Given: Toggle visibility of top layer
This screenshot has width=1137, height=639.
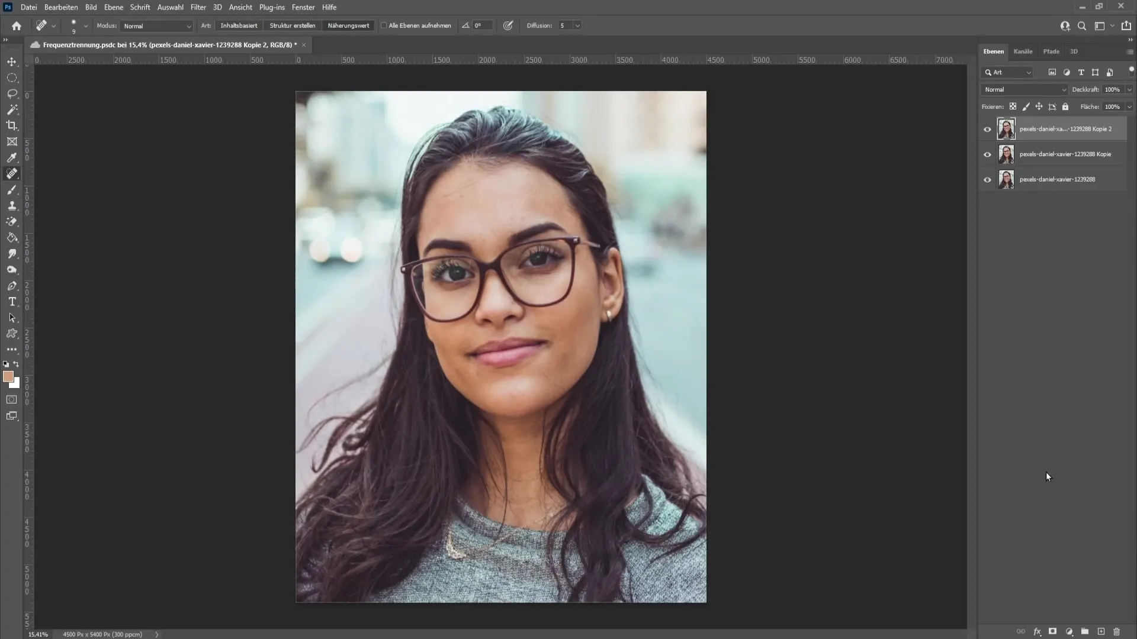Looking at the screenshot, I should (x=987, y=129).
